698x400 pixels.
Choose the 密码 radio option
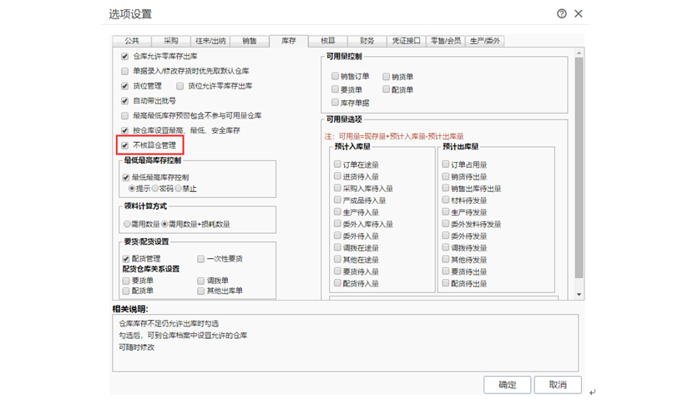[155, 189]
